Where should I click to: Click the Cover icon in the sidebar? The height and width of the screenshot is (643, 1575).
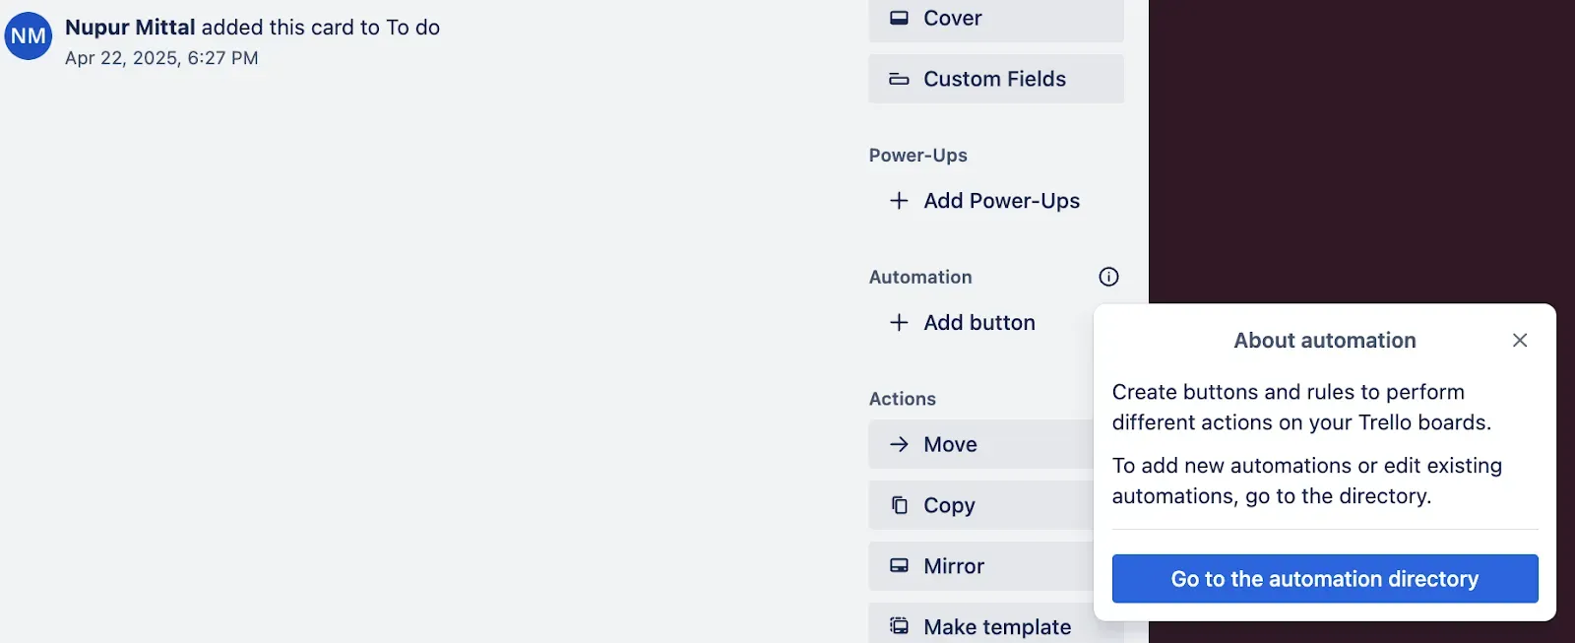(899, 17)
